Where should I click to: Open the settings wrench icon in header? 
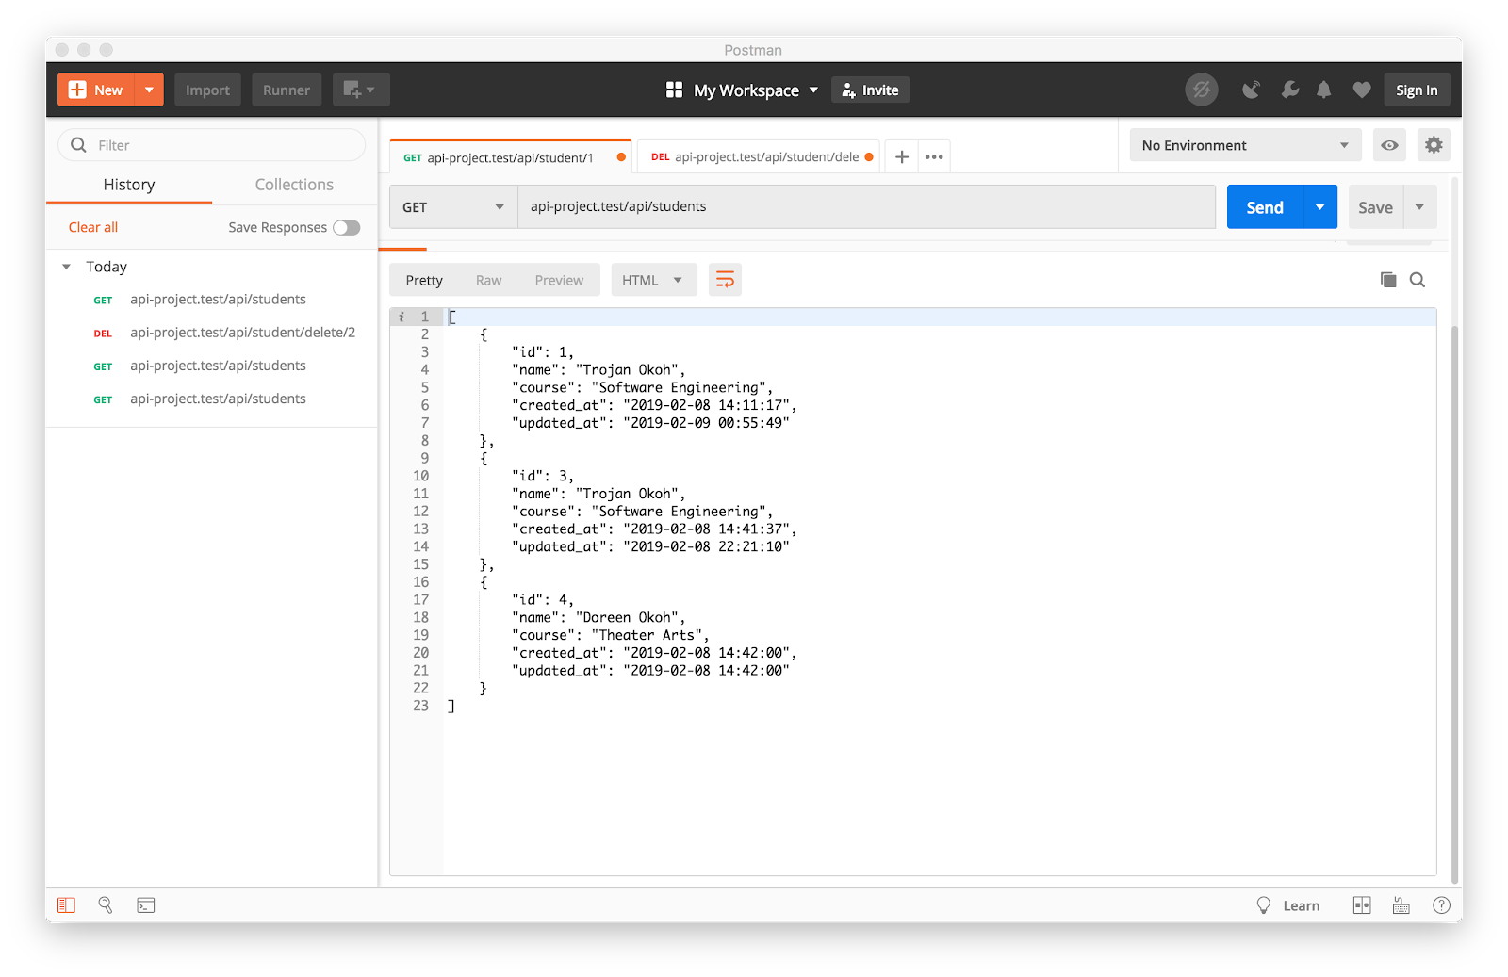1289,90
